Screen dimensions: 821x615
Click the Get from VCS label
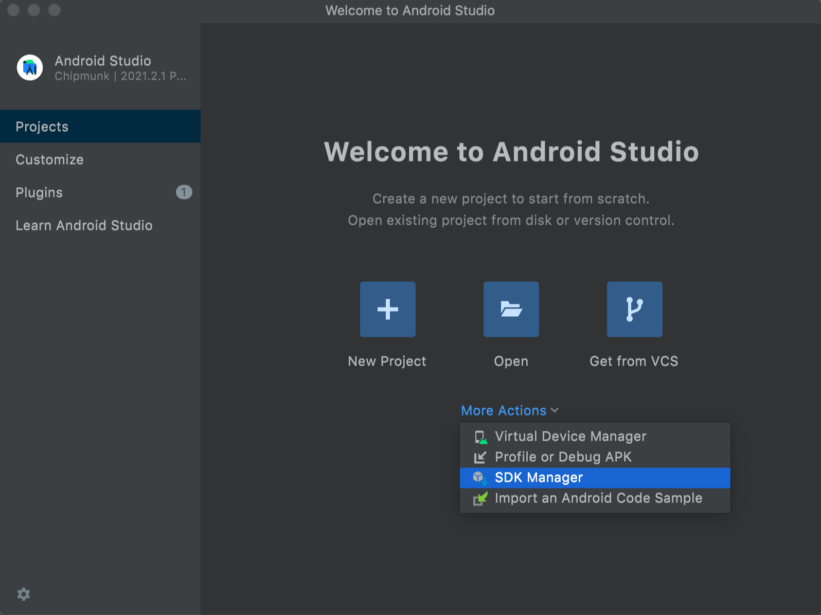[634, 361]
